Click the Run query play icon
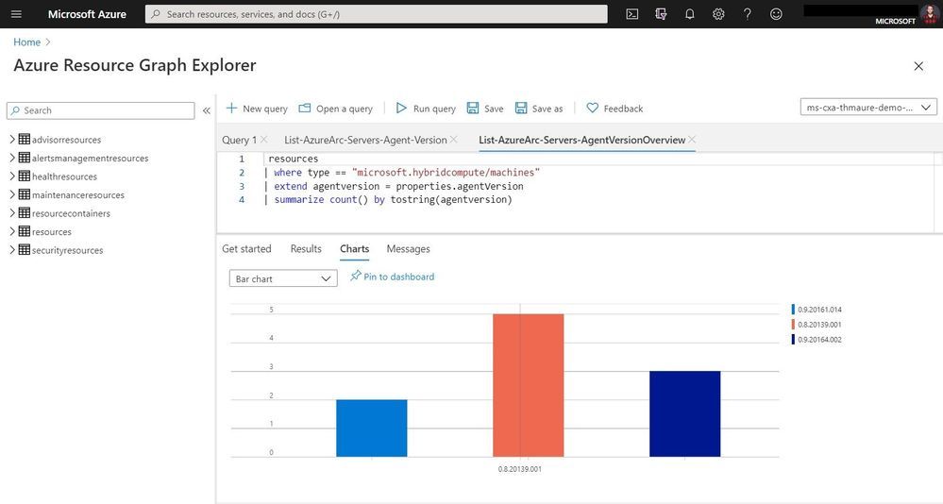This screenshot has height=504, width=943. click(x=401, y=109)
